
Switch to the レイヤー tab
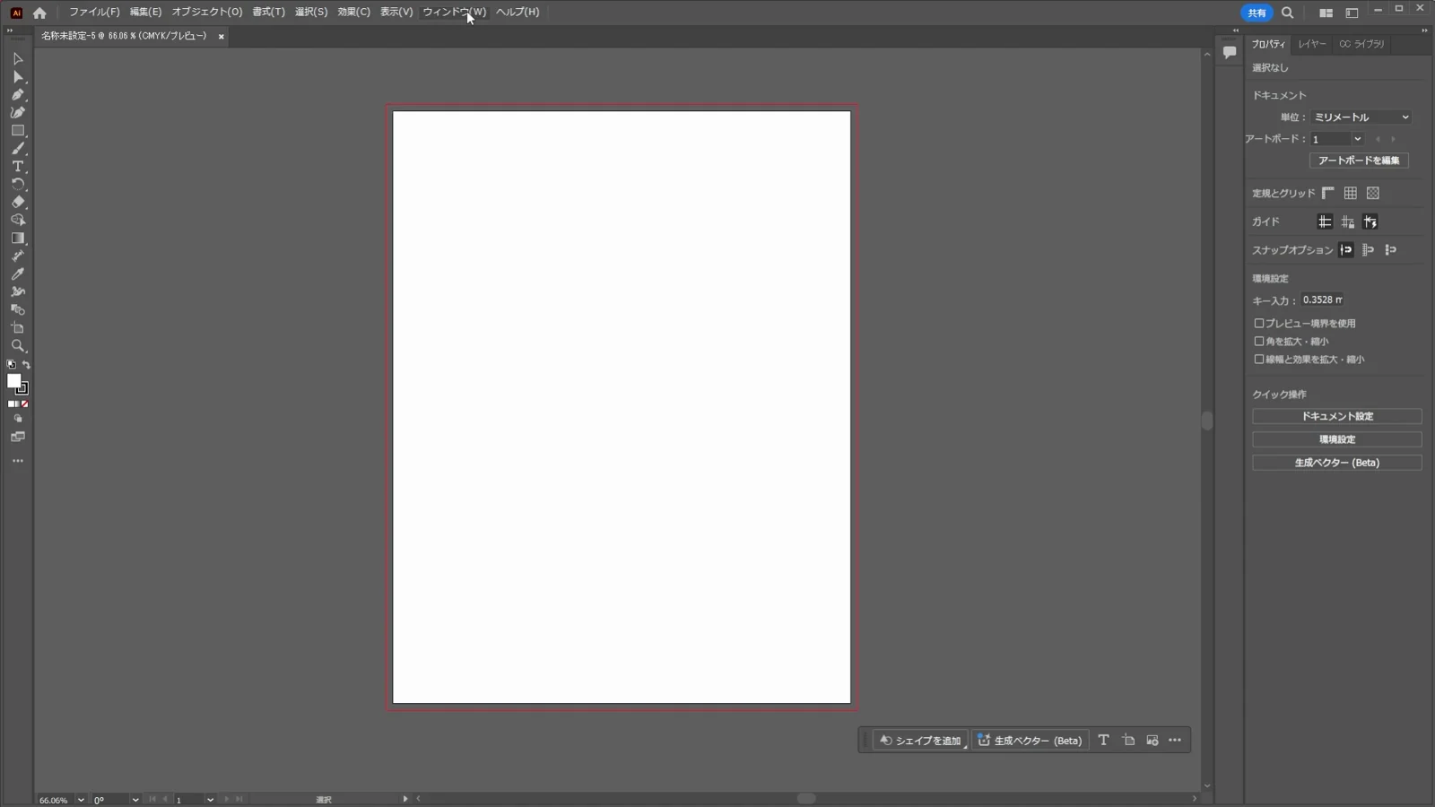point(1312,44)
